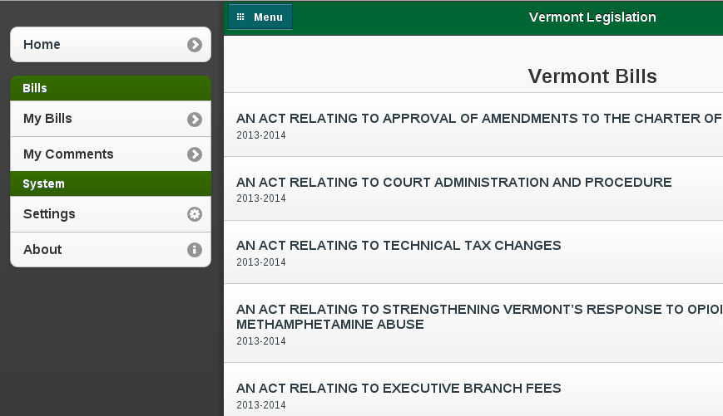Viewport: 723px width, 416px height.
Task: Click the grid icon on the Menu button
Action: (240, 17)
